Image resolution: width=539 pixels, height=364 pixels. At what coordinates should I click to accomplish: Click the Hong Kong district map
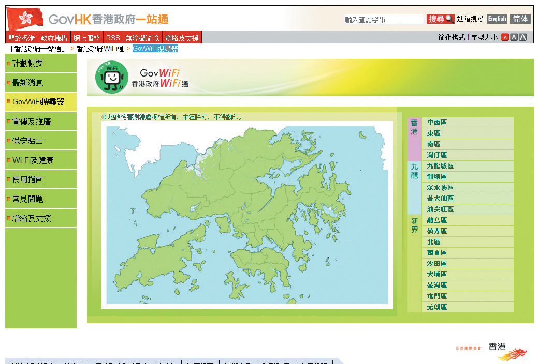click(x=247, y=215)
